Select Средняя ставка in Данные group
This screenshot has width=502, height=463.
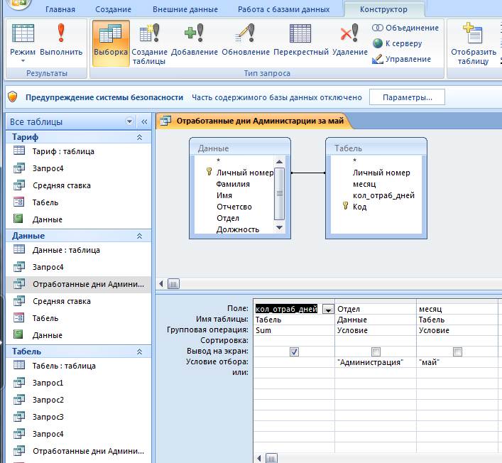click(x=78, y=301)
